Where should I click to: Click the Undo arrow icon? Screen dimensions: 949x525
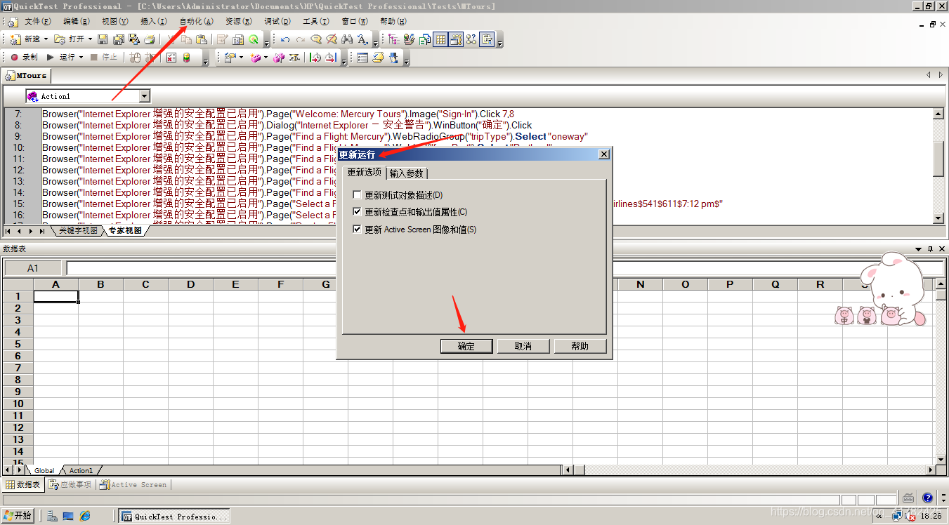point(285,39)
